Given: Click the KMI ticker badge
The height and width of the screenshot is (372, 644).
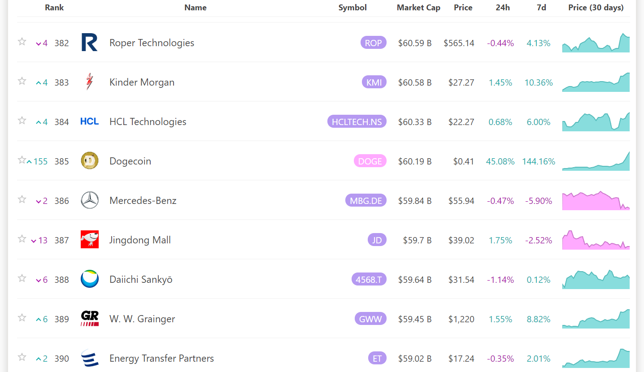Looking at the screenshot, I should pyautogui.click(x=374, y=82).
